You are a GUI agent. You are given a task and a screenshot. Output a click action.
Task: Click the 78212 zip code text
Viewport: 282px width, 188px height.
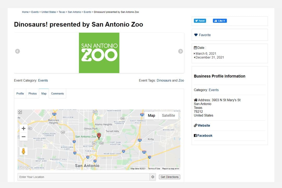tap(198, 111)
